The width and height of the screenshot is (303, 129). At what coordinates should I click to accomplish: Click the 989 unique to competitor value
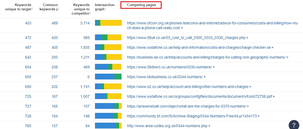tap(86, 38)
